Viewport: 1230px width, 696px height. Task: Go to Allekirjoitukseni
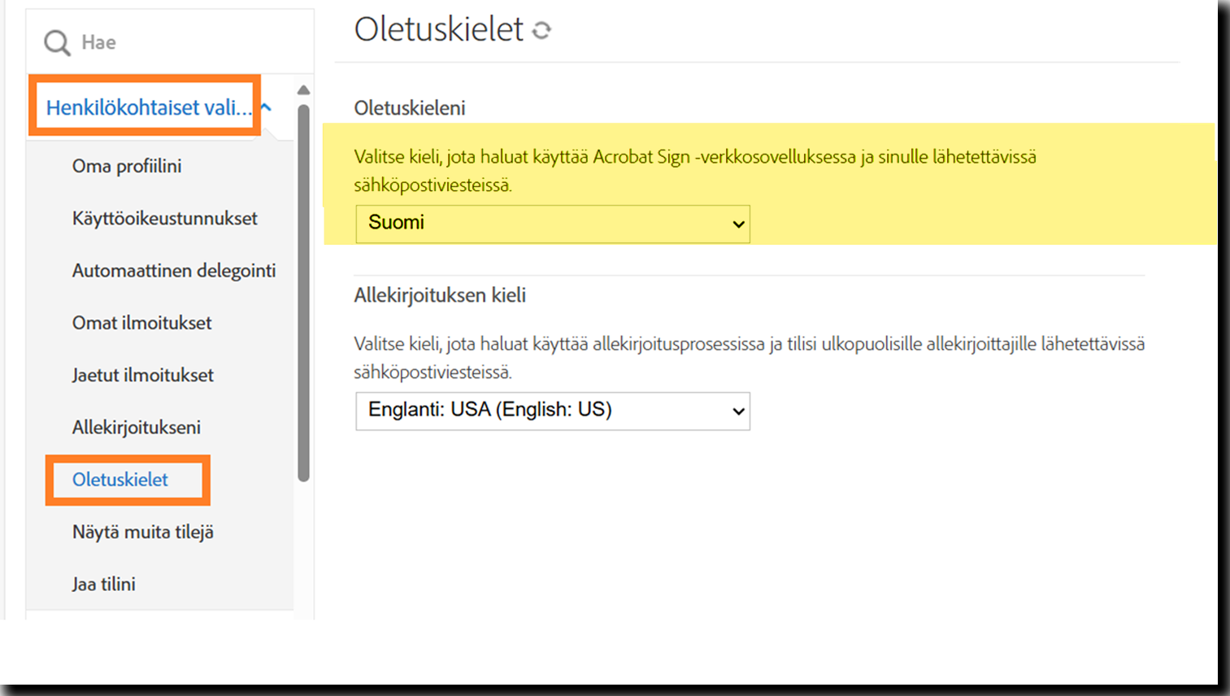137,427
